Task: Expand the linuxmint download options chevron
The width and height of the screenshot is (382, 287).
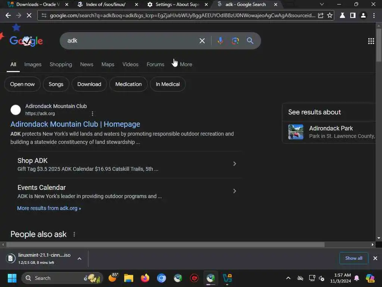Action: pyautogui.click(x=79, y=259)
